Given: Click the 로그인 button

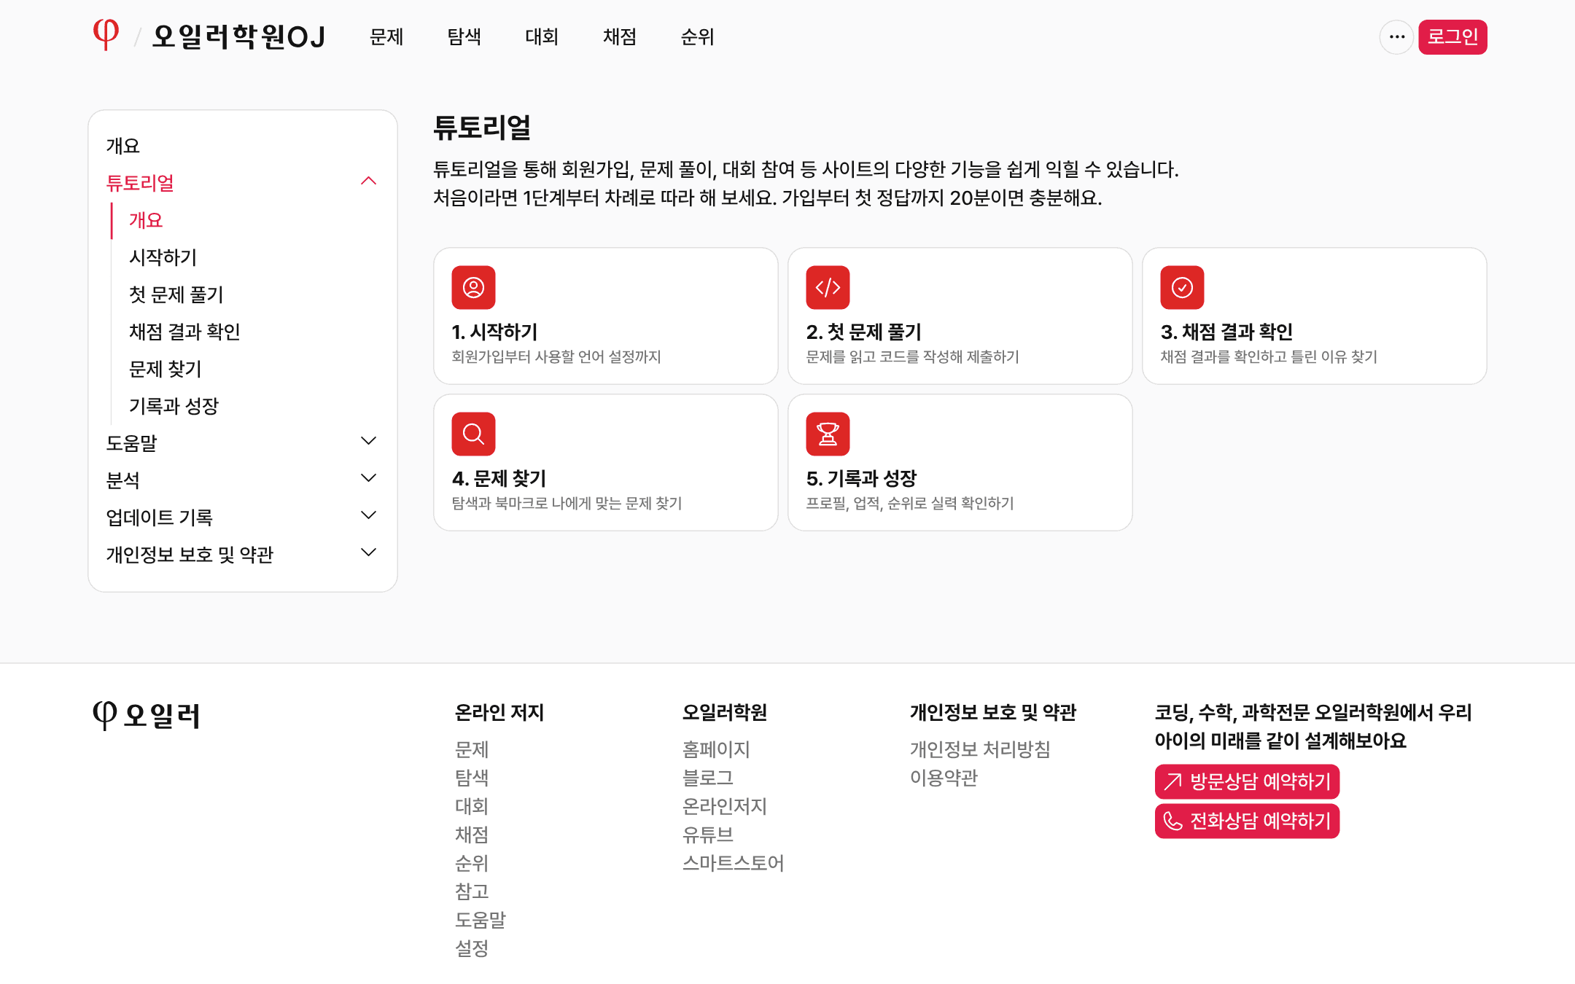Looking at the screenshot, I should coord(1452,36).
